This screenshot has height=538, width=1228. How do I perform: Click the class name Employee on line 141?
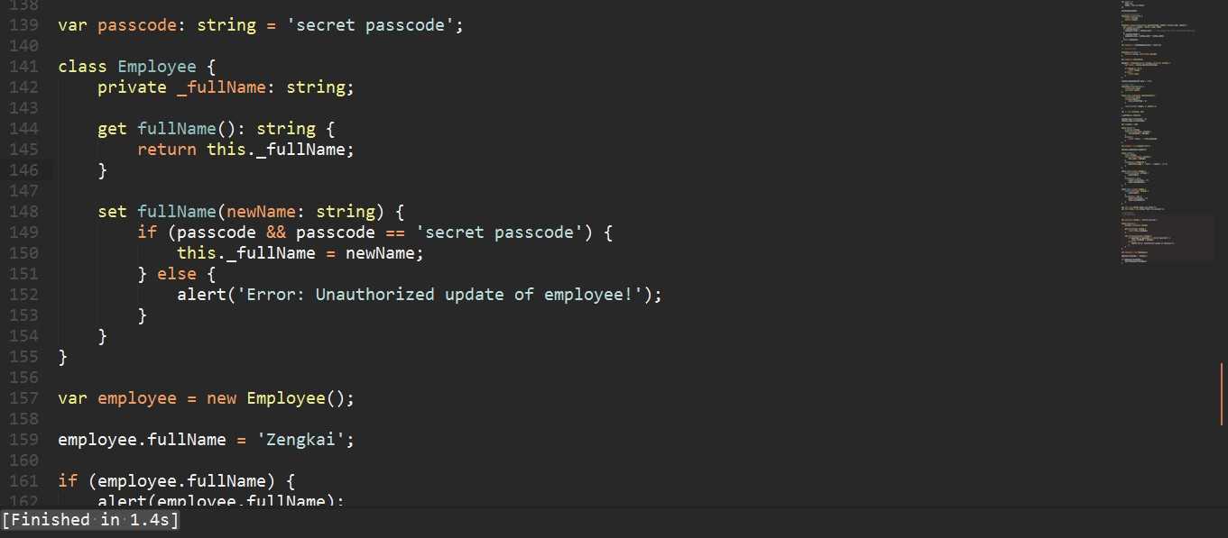pyautogui.click(x=157, y=67)
